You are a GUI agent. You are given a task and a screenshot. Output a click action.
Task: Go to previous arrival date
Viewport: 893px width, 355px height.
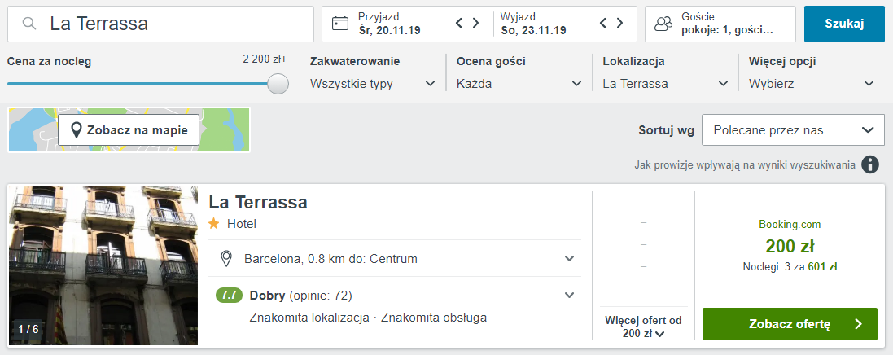pos(460,24)
